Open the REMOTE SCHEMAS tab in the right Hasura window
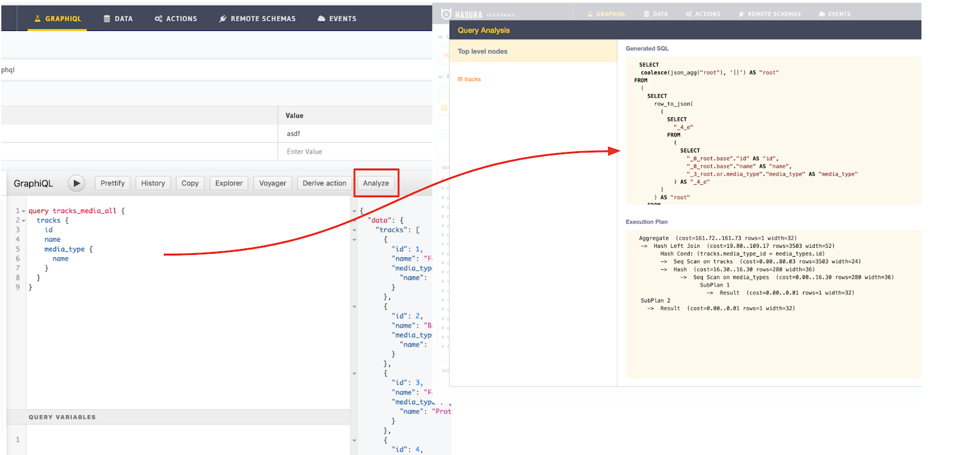The image size is (953, 455). click(770, 14)
